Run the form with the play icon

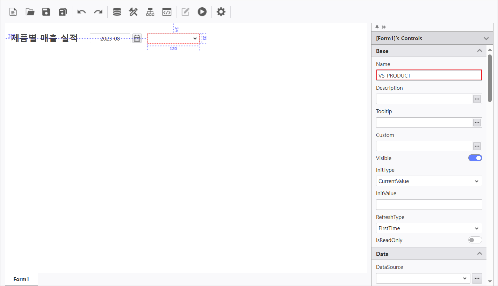coord(202,12)
